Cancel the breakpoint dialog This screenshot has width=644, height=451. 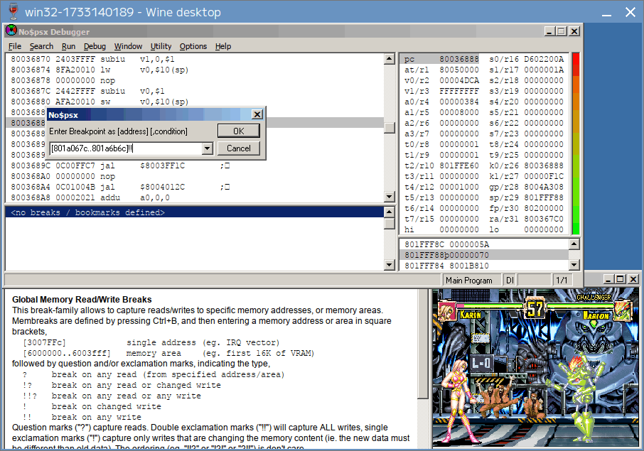pos(239,148)
